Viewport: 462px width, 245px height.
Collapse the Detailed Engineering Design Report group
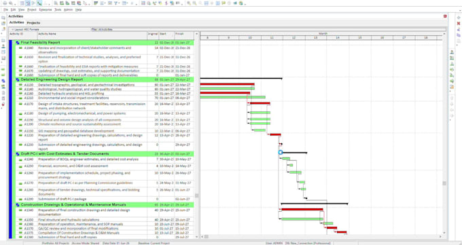(x=14, y=80)
